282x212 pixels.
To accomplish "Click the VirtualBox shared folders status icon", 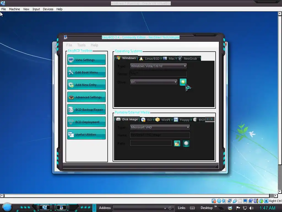I will pos(240,201).
